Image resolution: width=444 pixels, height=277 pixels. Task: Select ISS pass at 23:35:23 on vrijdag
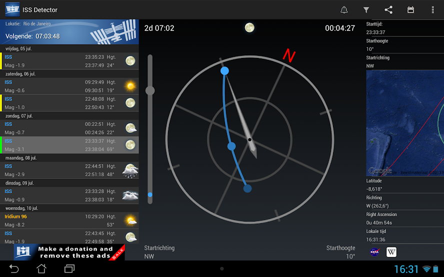[69, 61]
